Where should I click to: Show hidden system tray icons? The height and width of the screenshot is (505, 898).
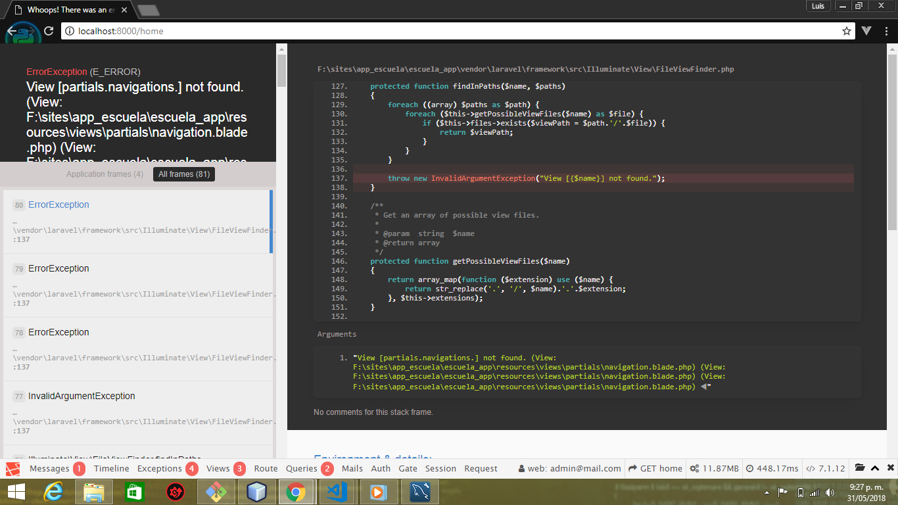(768, 493)
